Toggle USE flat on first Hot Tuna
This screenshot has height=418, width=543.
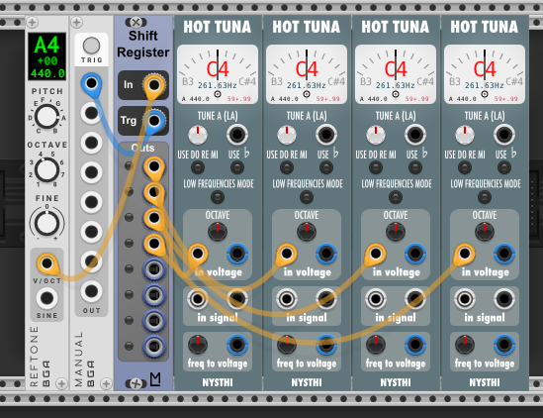coord(237,168)
